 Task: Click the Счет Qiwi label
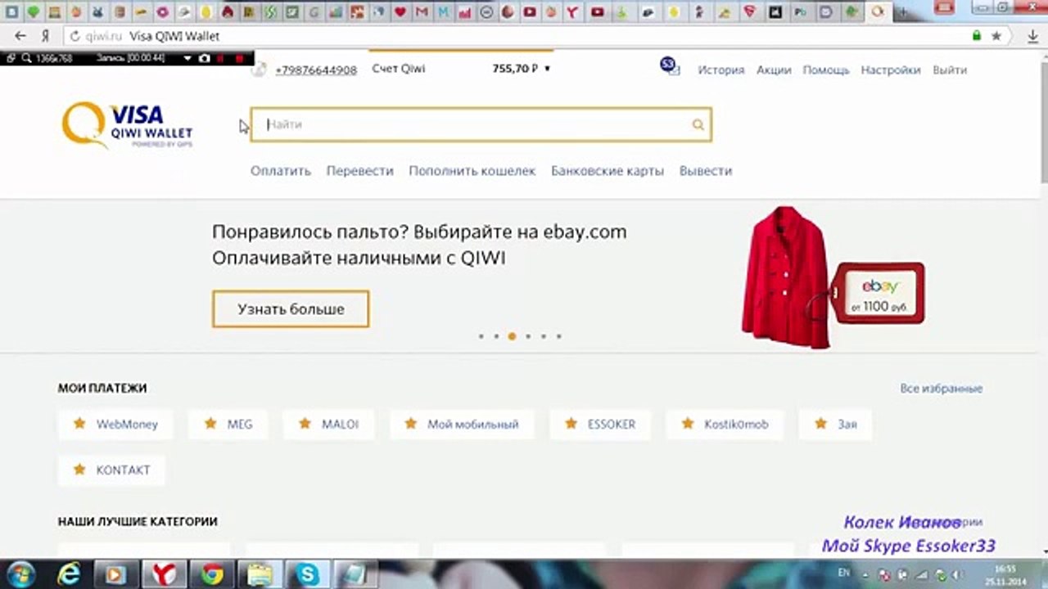[x=399, y=69]
